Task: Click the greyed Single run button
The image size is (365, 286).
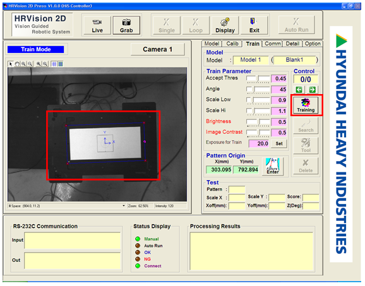Action: pyautogui.click(x=167, y=25)
